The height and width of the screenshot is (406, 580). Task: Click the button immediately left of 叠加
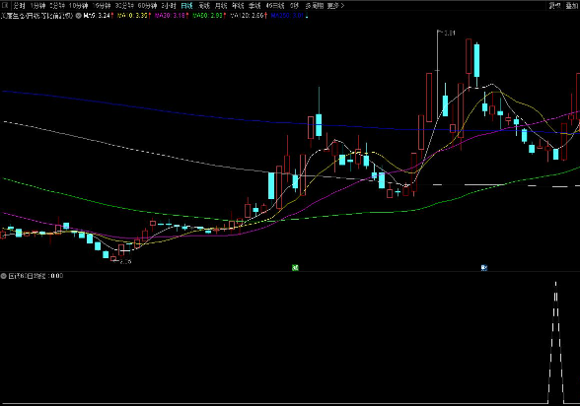point(554,6)
